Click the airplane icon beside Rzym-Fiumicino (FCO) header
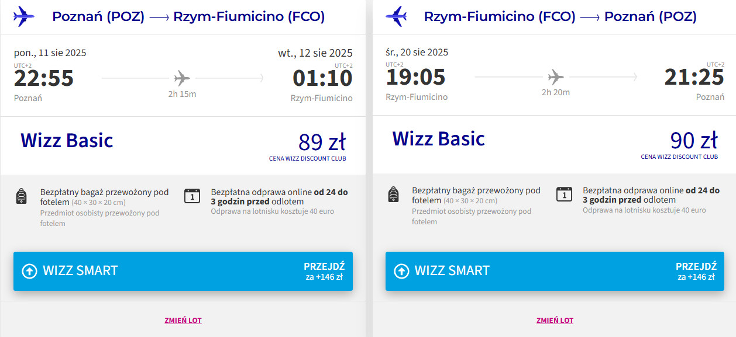Image resolution: width=736 pixels, height=337 pixels. tap(396, 16)
